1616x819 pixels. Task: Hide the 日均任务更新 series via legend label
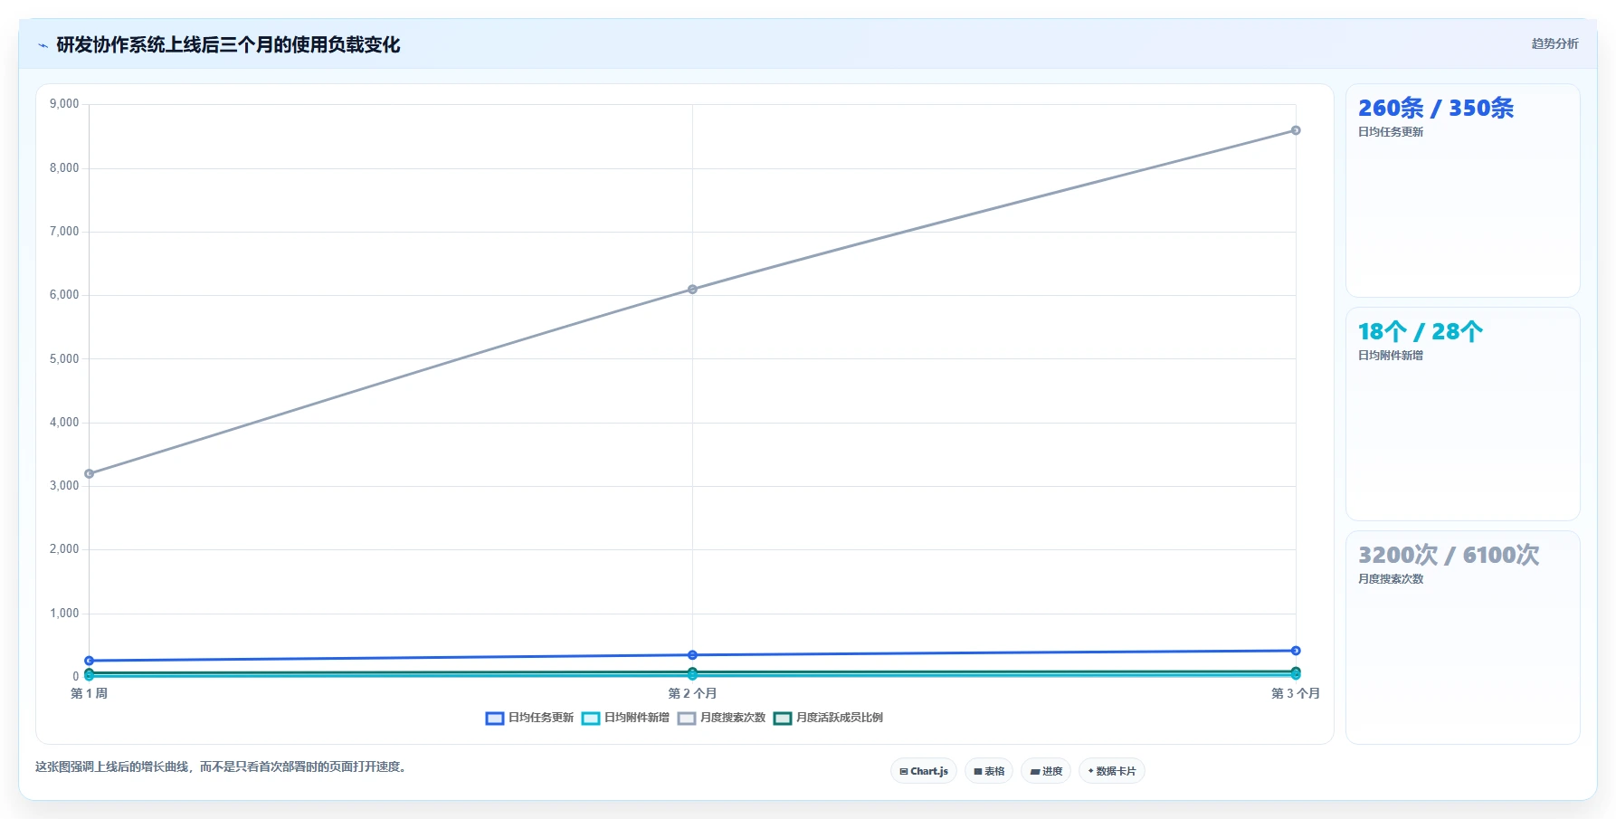click(541, 718)
